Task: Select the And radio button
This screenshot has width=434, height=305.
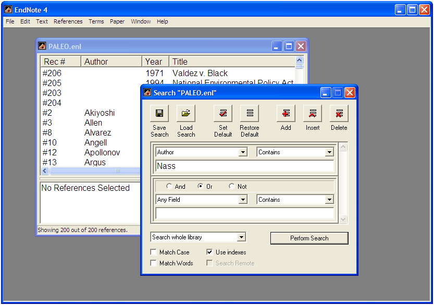Action: (x=169, y=186)
